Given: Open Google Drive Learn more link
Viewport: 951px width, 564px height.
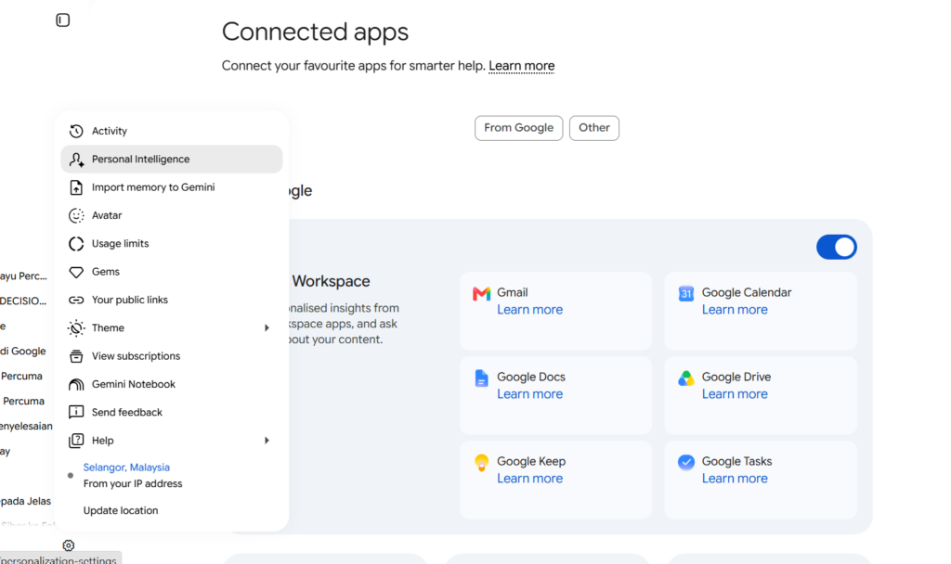Looking at the screenshot, I should (735, 393).
